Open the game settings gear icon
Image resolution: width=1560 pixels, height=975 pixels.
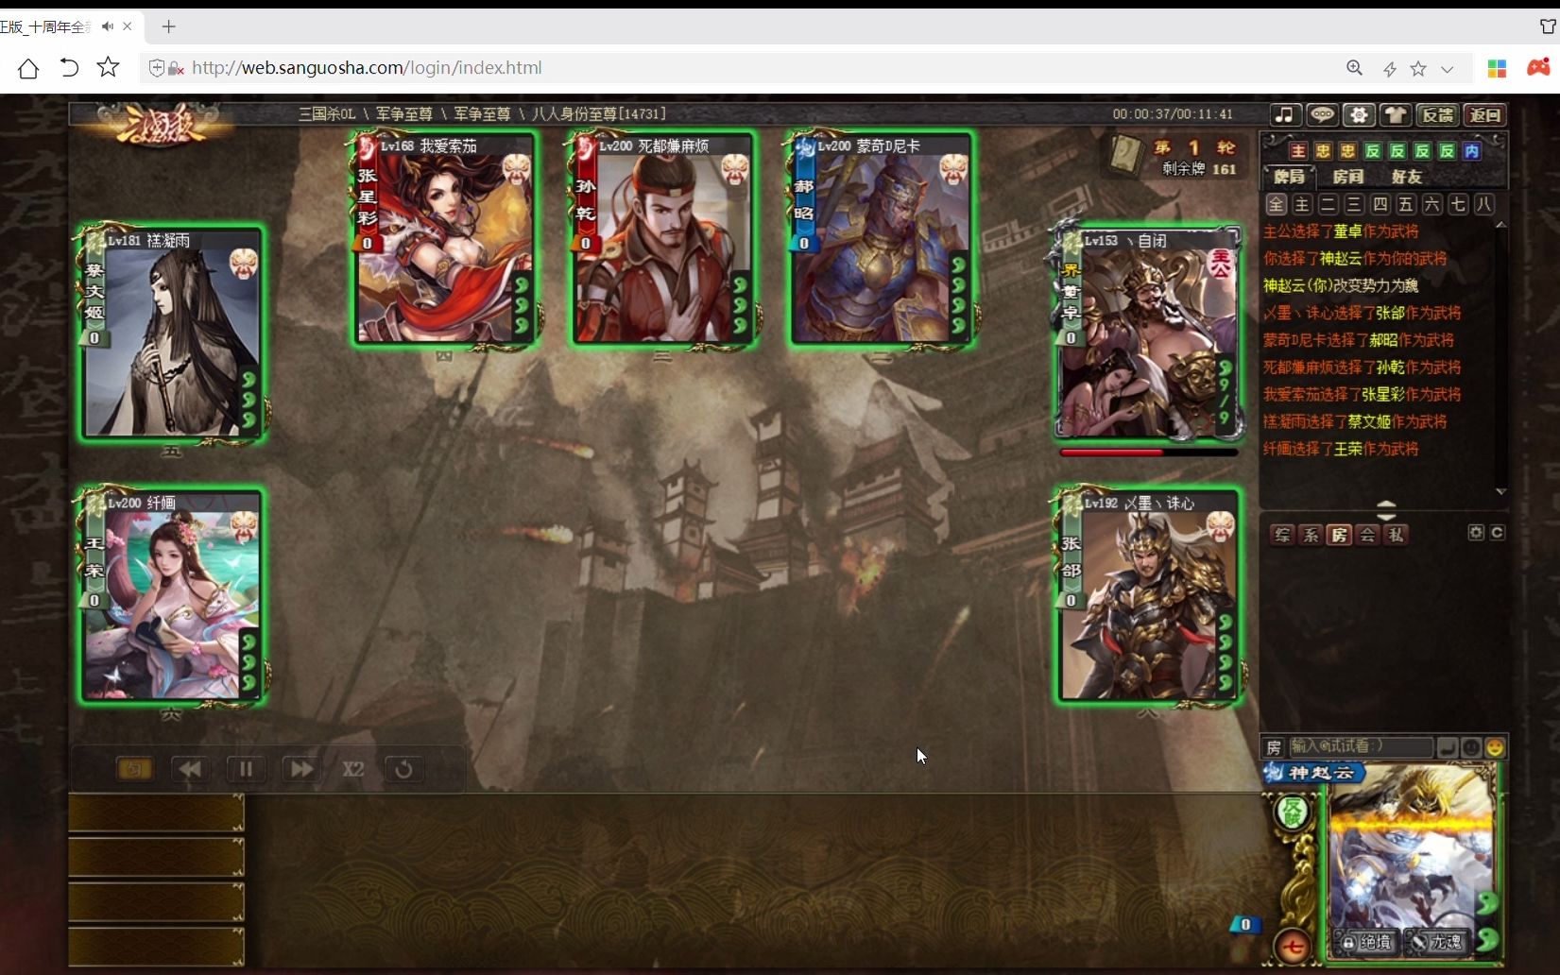(1359, 115)
